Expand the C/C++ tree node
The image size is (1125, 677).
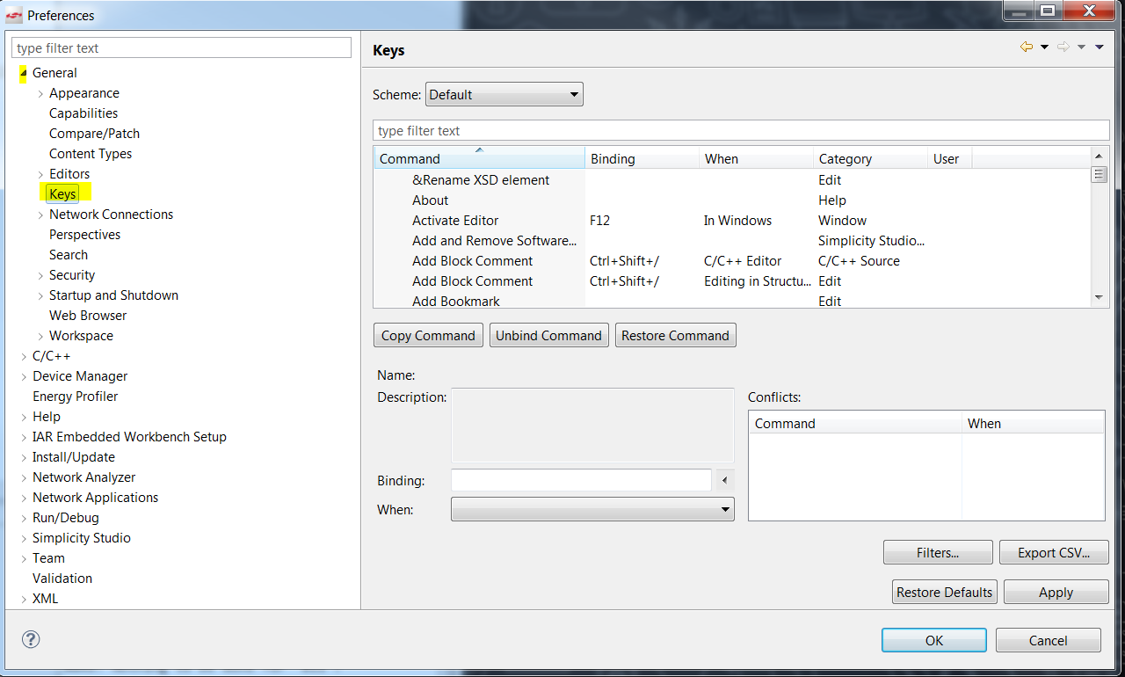click(24, 355)
